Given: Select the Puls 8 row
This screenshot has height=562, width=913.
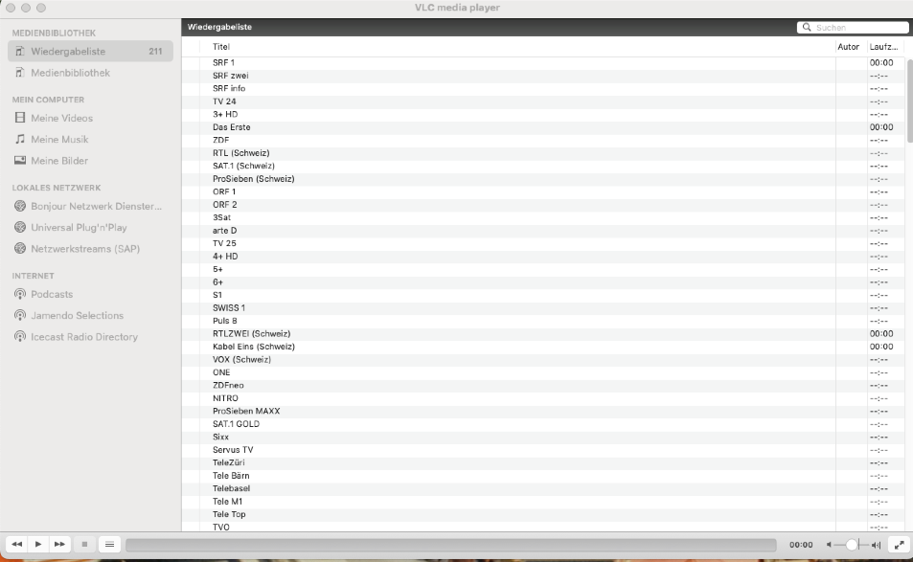Looking at the screenshot, I should point(543,321).
